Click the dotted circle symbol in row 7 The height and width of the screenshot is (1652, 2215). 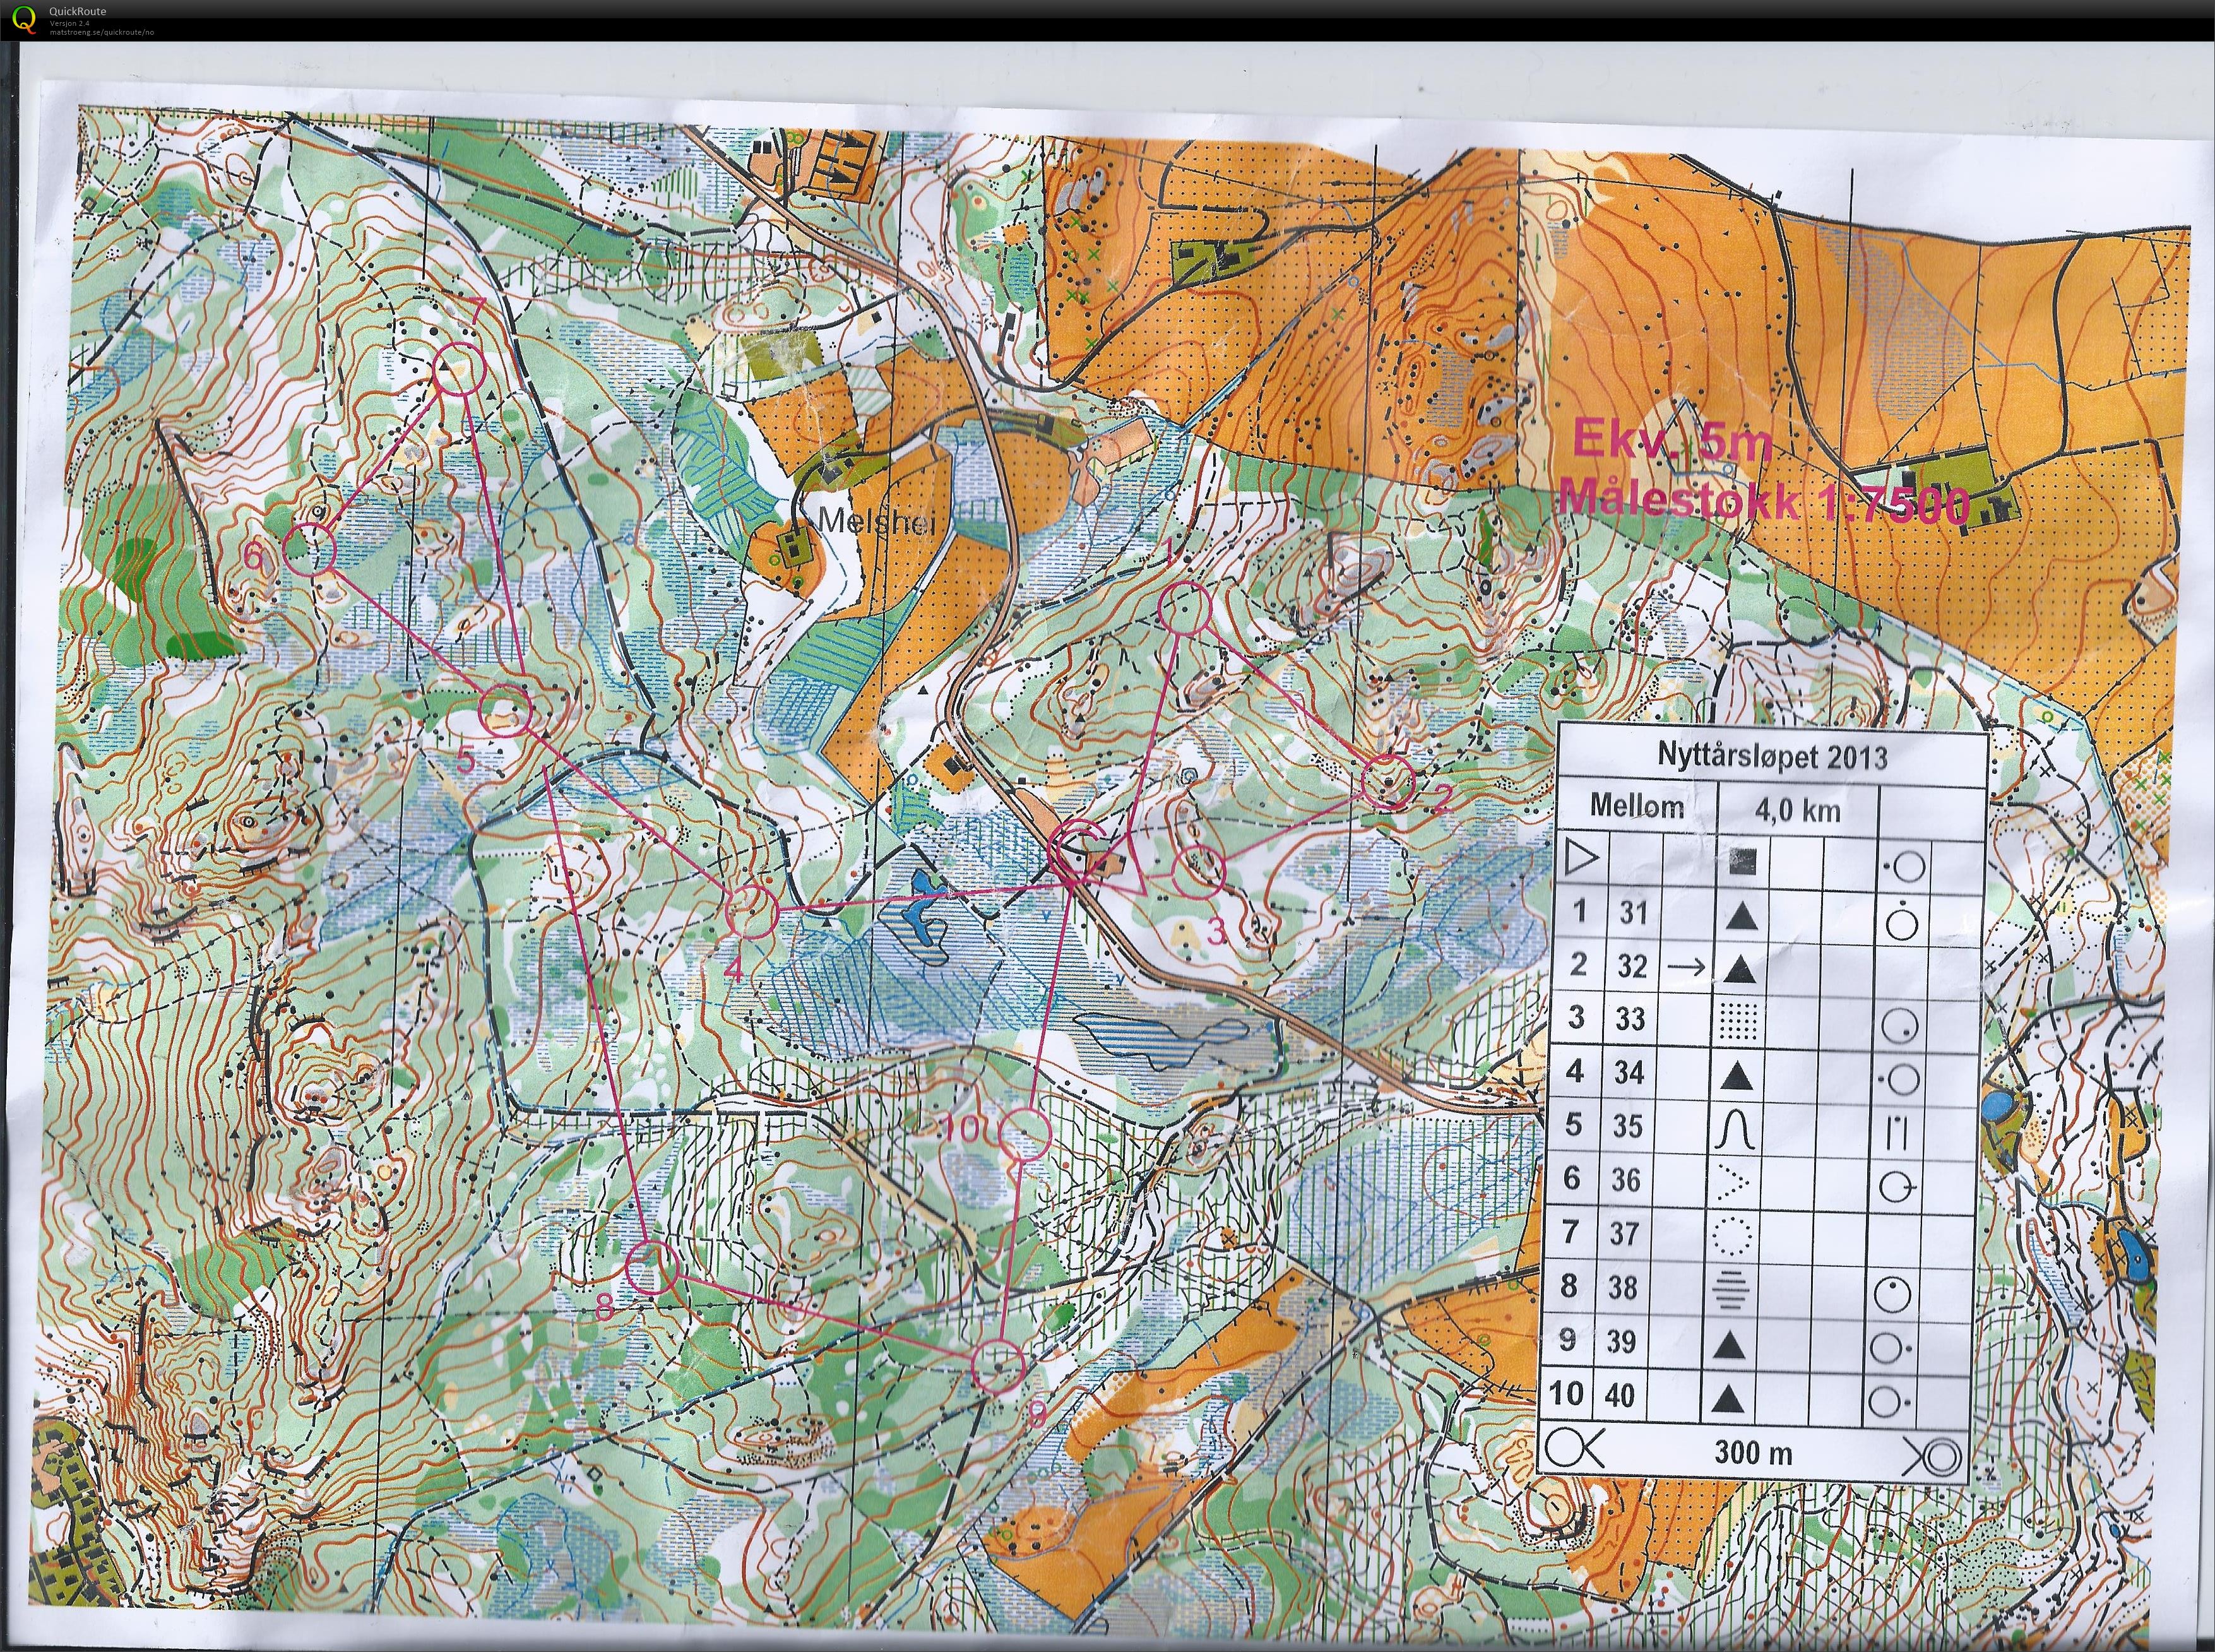[x=1731, y=1235]
